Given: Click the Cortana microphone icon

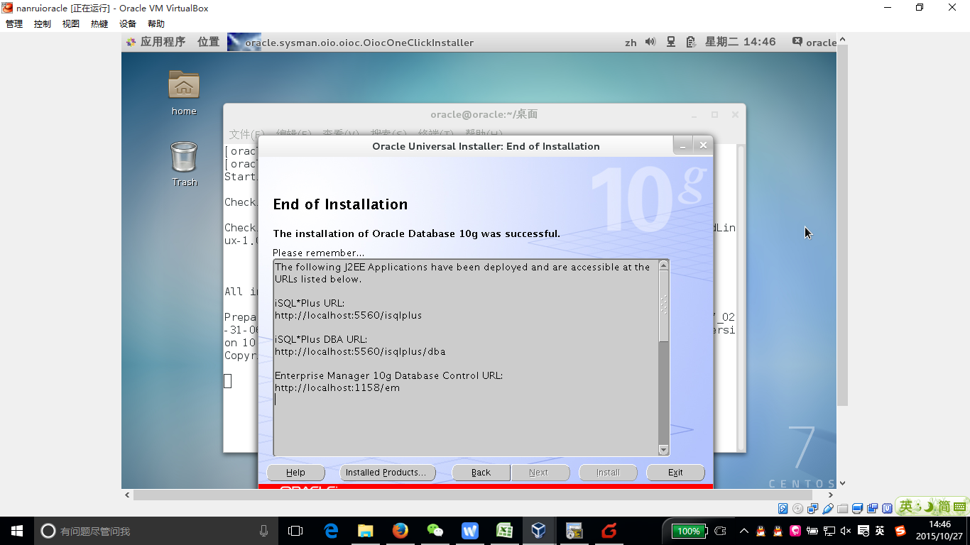Looking at the screenshot, I should click(263, 531).
